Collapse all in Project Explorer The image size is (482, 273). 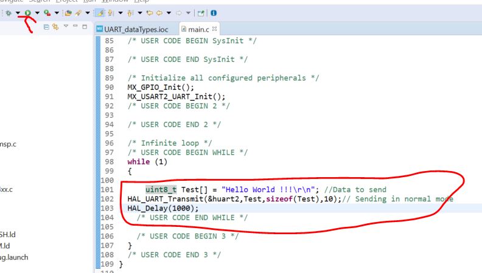click(47, 27)
